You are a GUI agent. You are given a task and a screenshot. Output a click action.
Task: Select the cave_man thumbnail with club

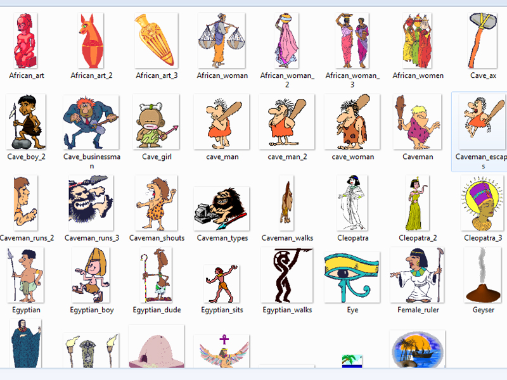pyautogui.click(x=222, y=122)
